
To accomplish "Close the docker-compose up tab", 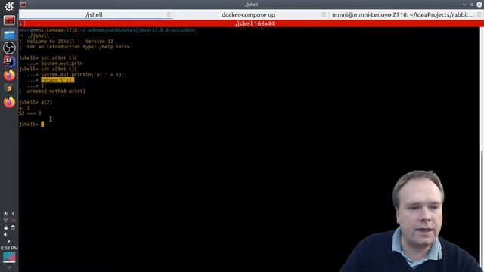I will tap(324, 14).
